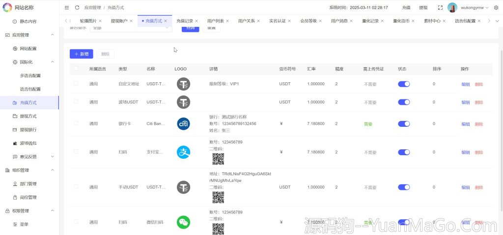
Task: Click the blue 查询 search button
Action: (x=191, y=28)
